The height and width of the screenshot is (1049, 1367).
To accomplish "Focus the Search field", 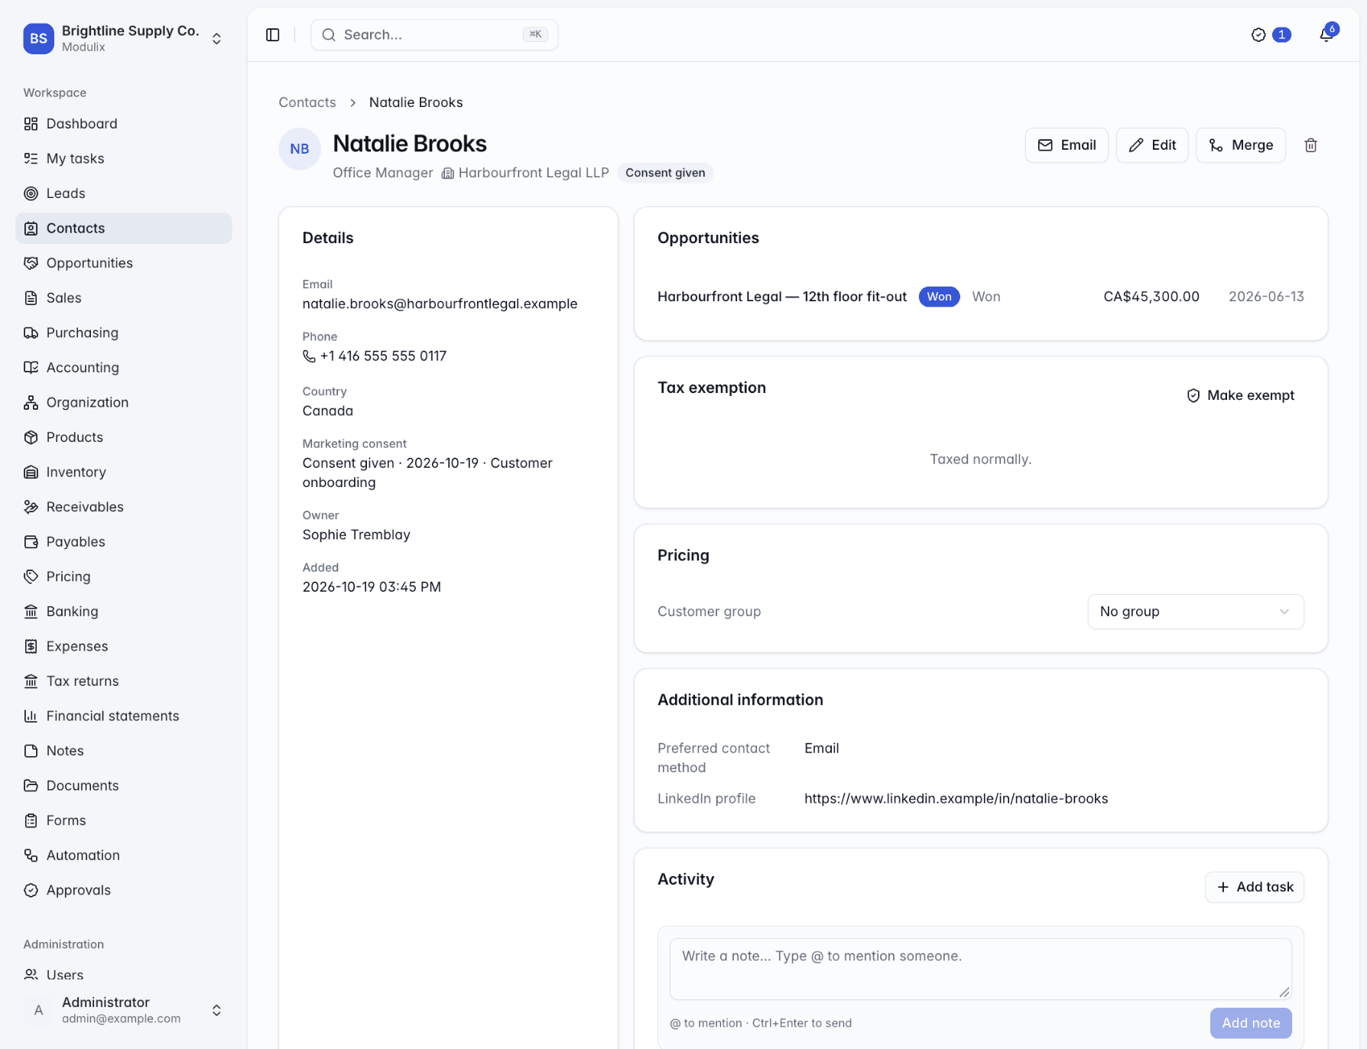I will point(434,34).
